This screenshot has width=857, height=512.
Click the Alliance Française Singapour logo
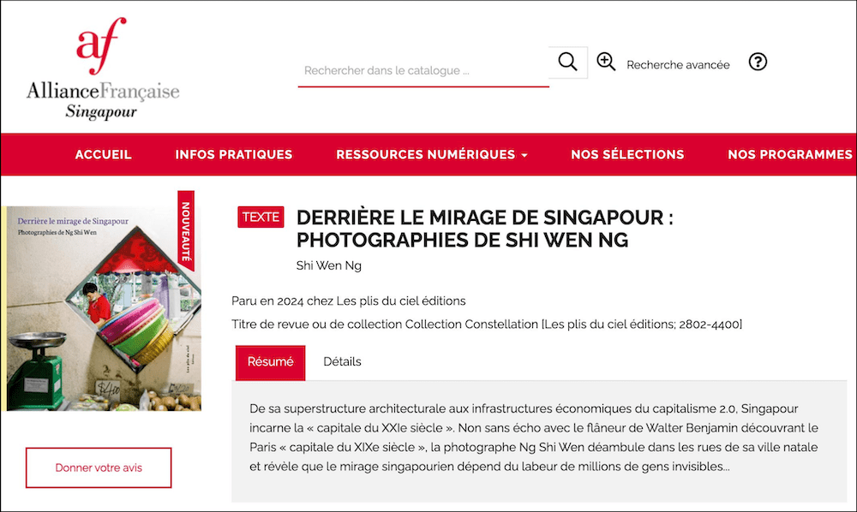pos(103,68)
